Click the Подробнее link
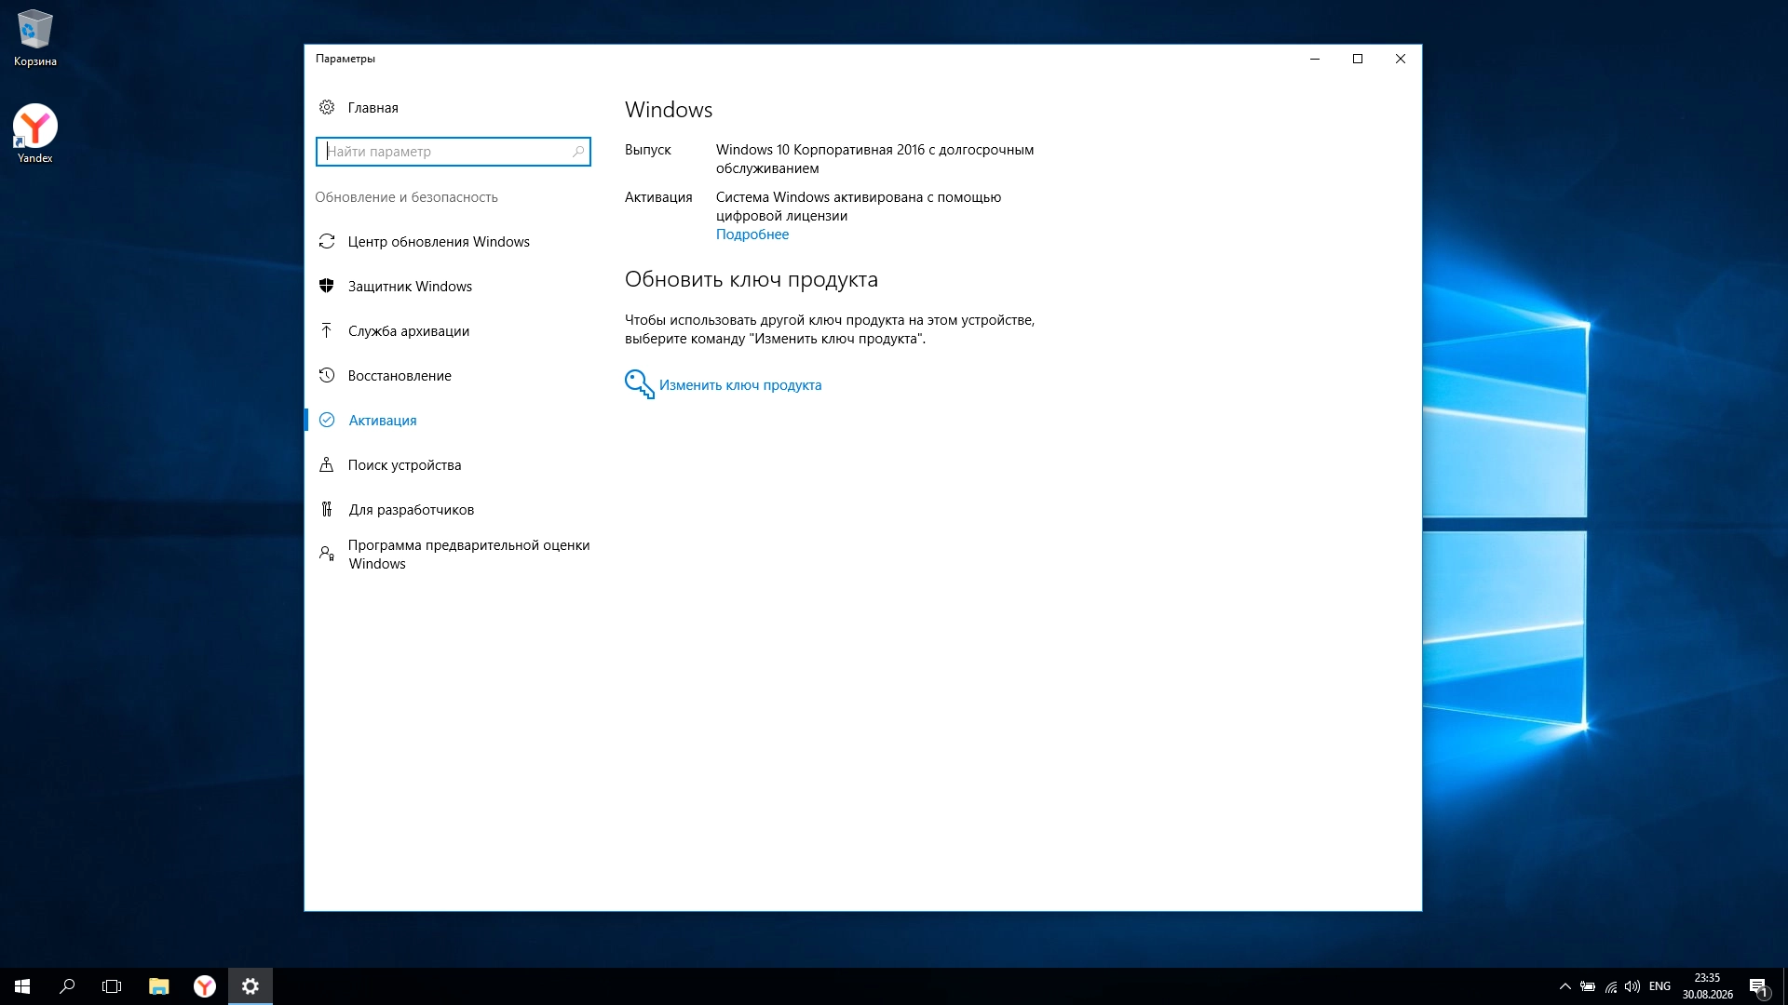Screen dimensions: 1788x1005 pos(752,234)
